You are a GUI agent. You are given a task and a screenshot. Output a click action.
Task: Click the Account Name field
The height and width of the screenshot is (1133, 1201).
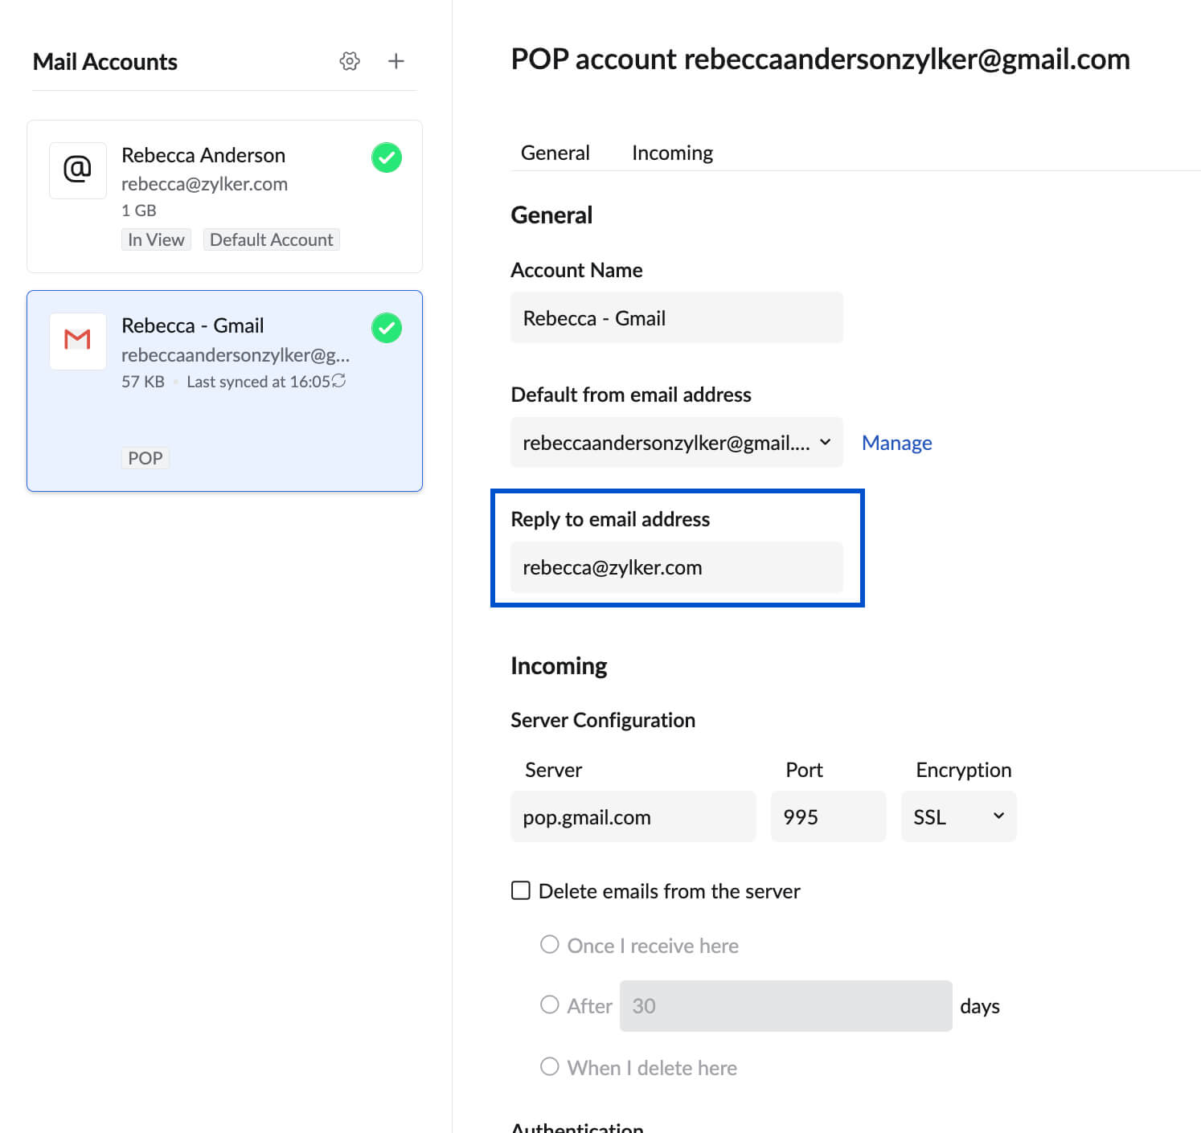pos(676,318)
